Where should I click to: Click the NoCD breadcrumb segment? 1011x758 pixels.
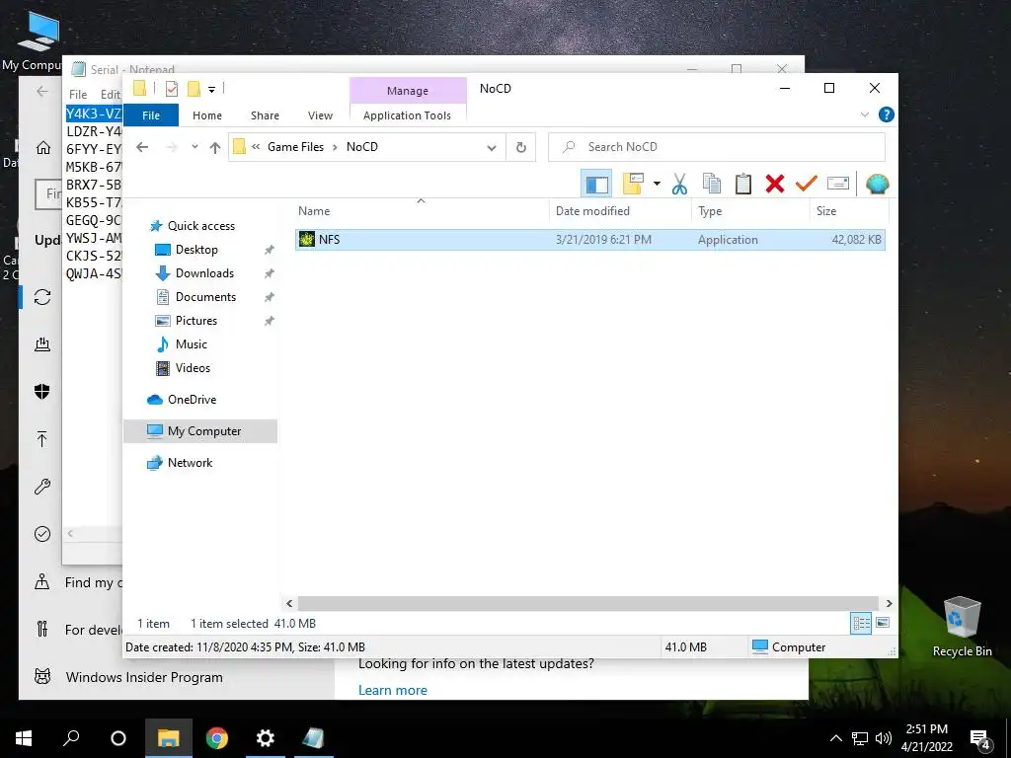(361, 147)
